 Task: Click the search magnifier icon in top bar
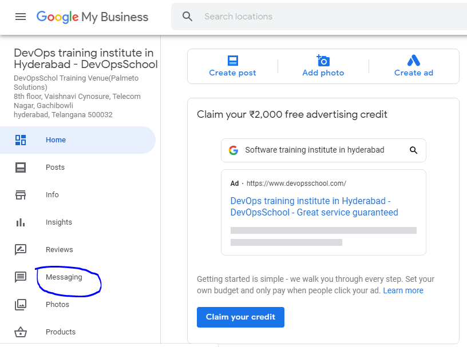(x=187, y=17)
